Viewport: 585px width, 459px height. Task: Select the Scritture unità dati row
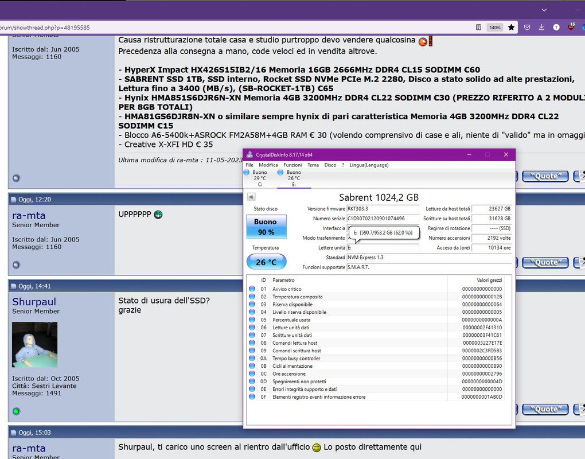[x=376, y=335]
